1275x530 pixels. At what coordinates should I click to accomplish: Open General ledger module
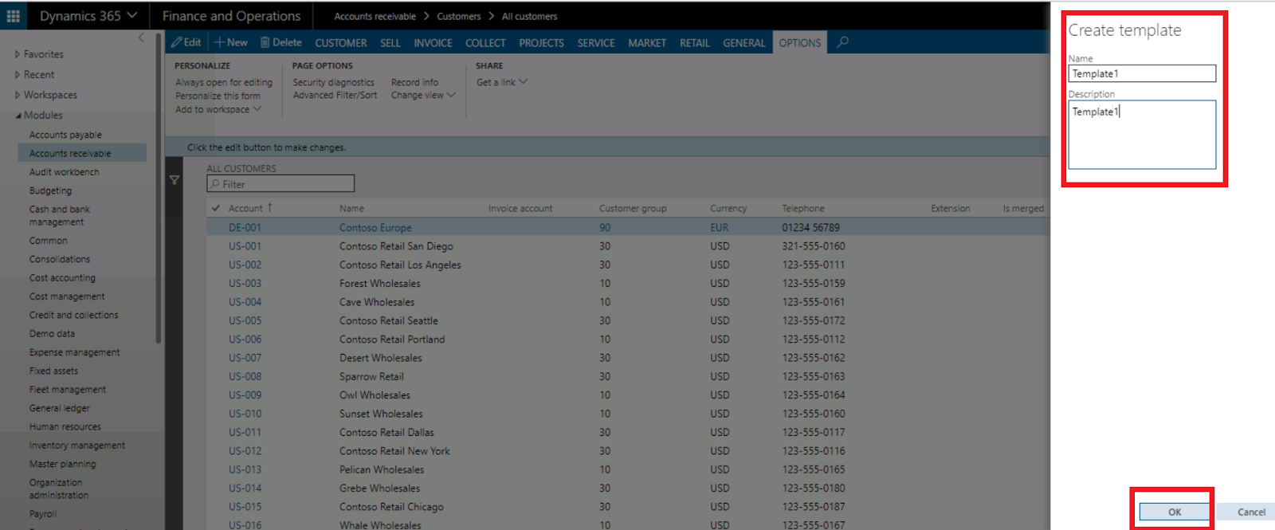pyautogui.click(x=60, y=408)
